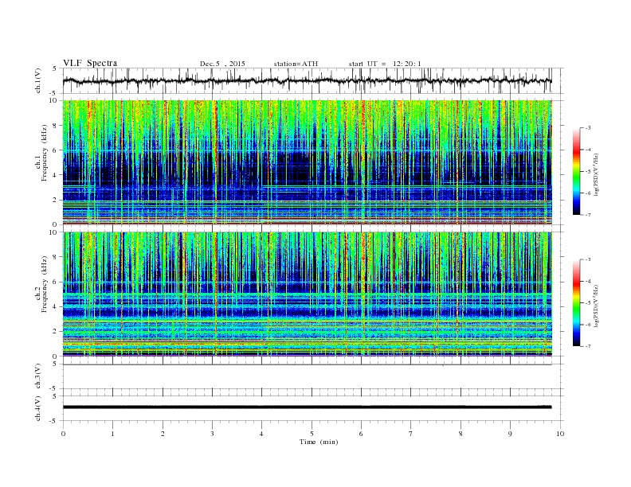Click the "8" kHz tick on ch.1 frequency axis
The image size is (631, 487).
point(55,126)
